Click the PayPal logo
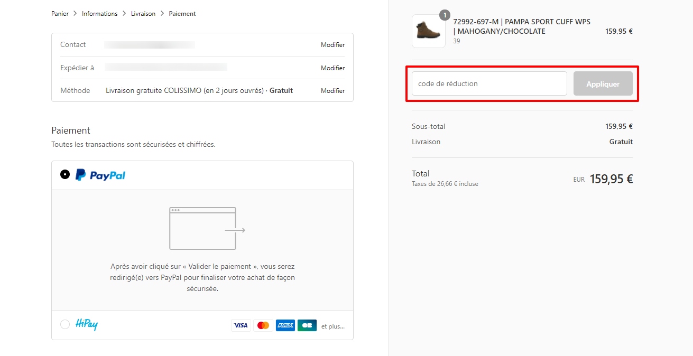The height and width of the screenshot is (356, 693). (x=100, y=175)
